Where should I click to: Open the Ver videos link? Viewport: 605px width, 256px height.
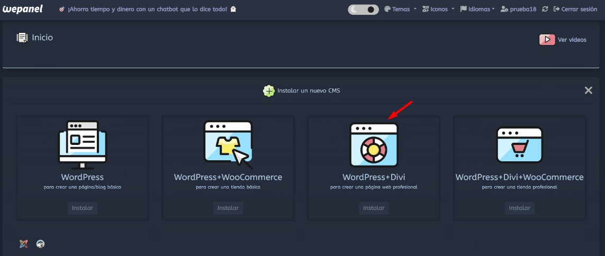572,40
